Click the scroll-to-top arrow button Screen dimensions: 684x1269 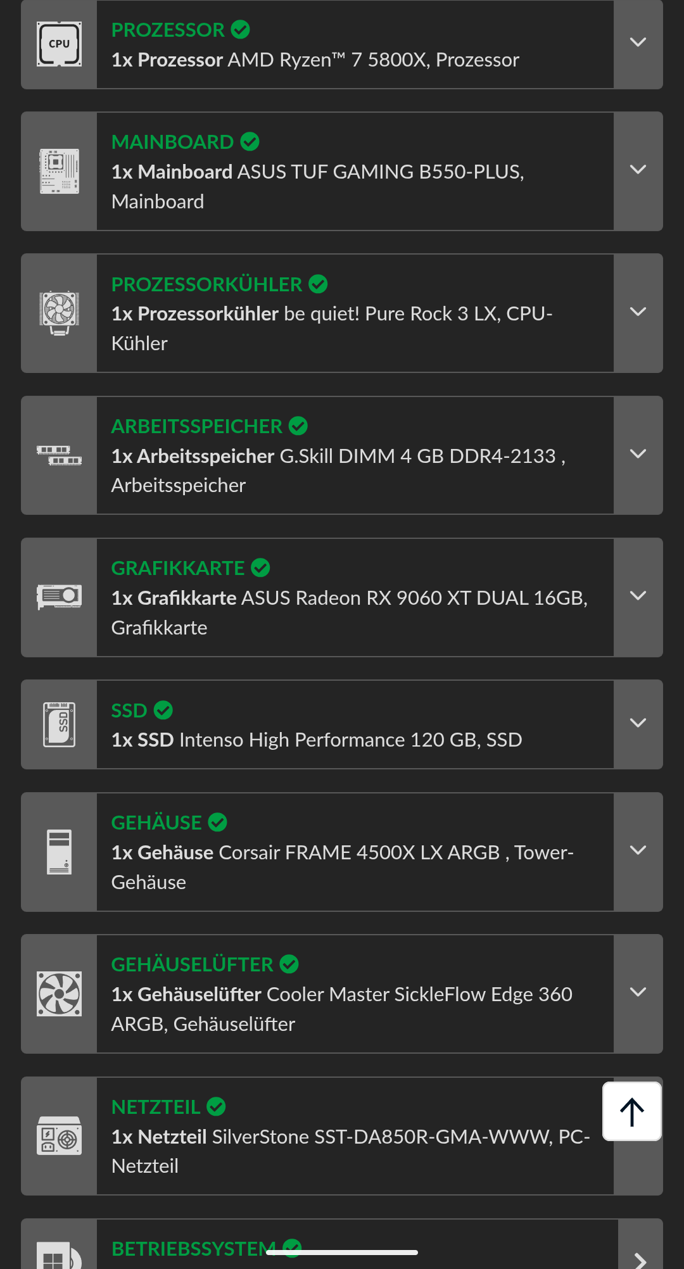632,1111
